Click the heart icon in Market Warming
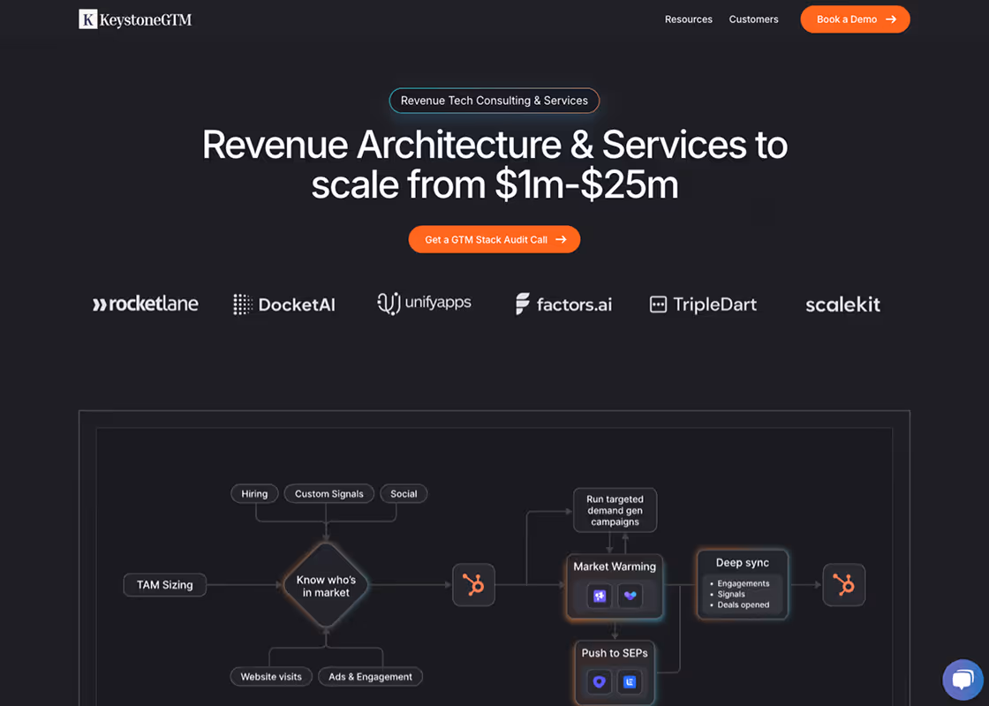The height and width of the screenshot is (706, 989). pyautogui.click(x=630, y=597)
